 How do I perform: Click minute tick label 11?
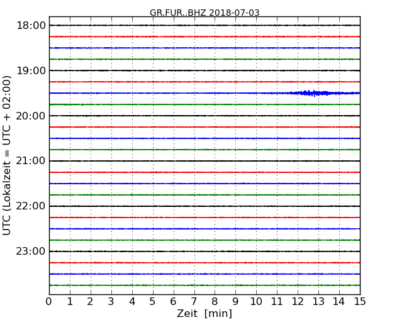tap(277, 301)
